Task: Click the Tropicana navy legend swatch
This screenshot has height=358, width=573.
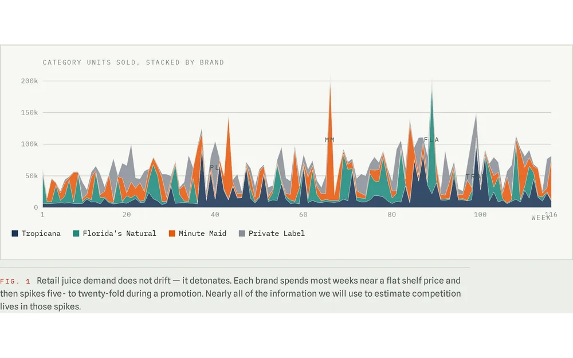Action: coord(15,234)
